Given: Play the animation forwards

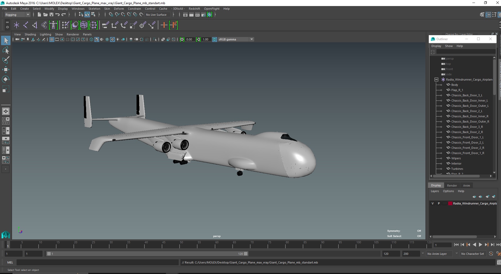Looking at the screenshot, I should (480, 245).
